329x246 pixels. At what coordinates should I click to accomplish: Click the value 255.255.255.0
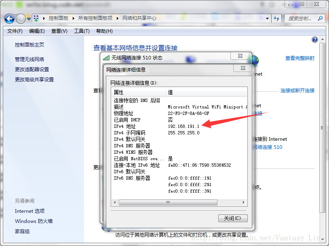(183, 133)
